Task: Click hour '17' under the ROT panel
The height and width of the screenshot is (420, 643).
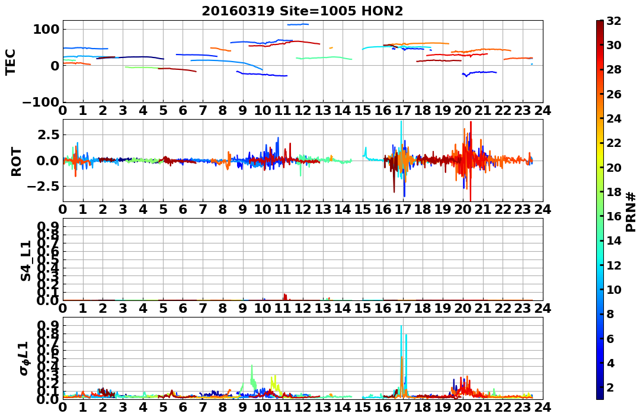Action: (403, 209)
